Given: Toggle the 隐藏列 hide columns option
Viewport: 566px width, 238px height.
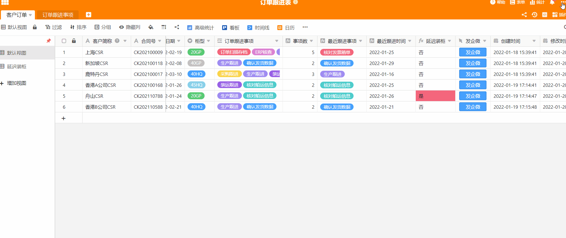Looking at the screenshot, I should click(130, 27).
